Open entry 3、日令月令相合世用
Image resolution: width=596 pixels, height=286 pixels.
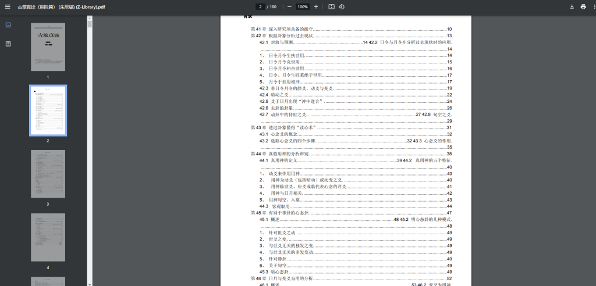[x=356, y=69]
